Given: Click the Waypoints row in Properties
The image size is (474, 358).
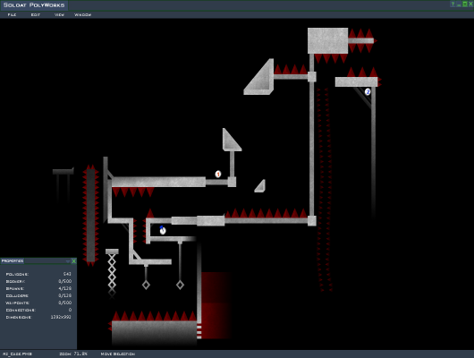Looking at the screenshot, I should tap(38, 303).
